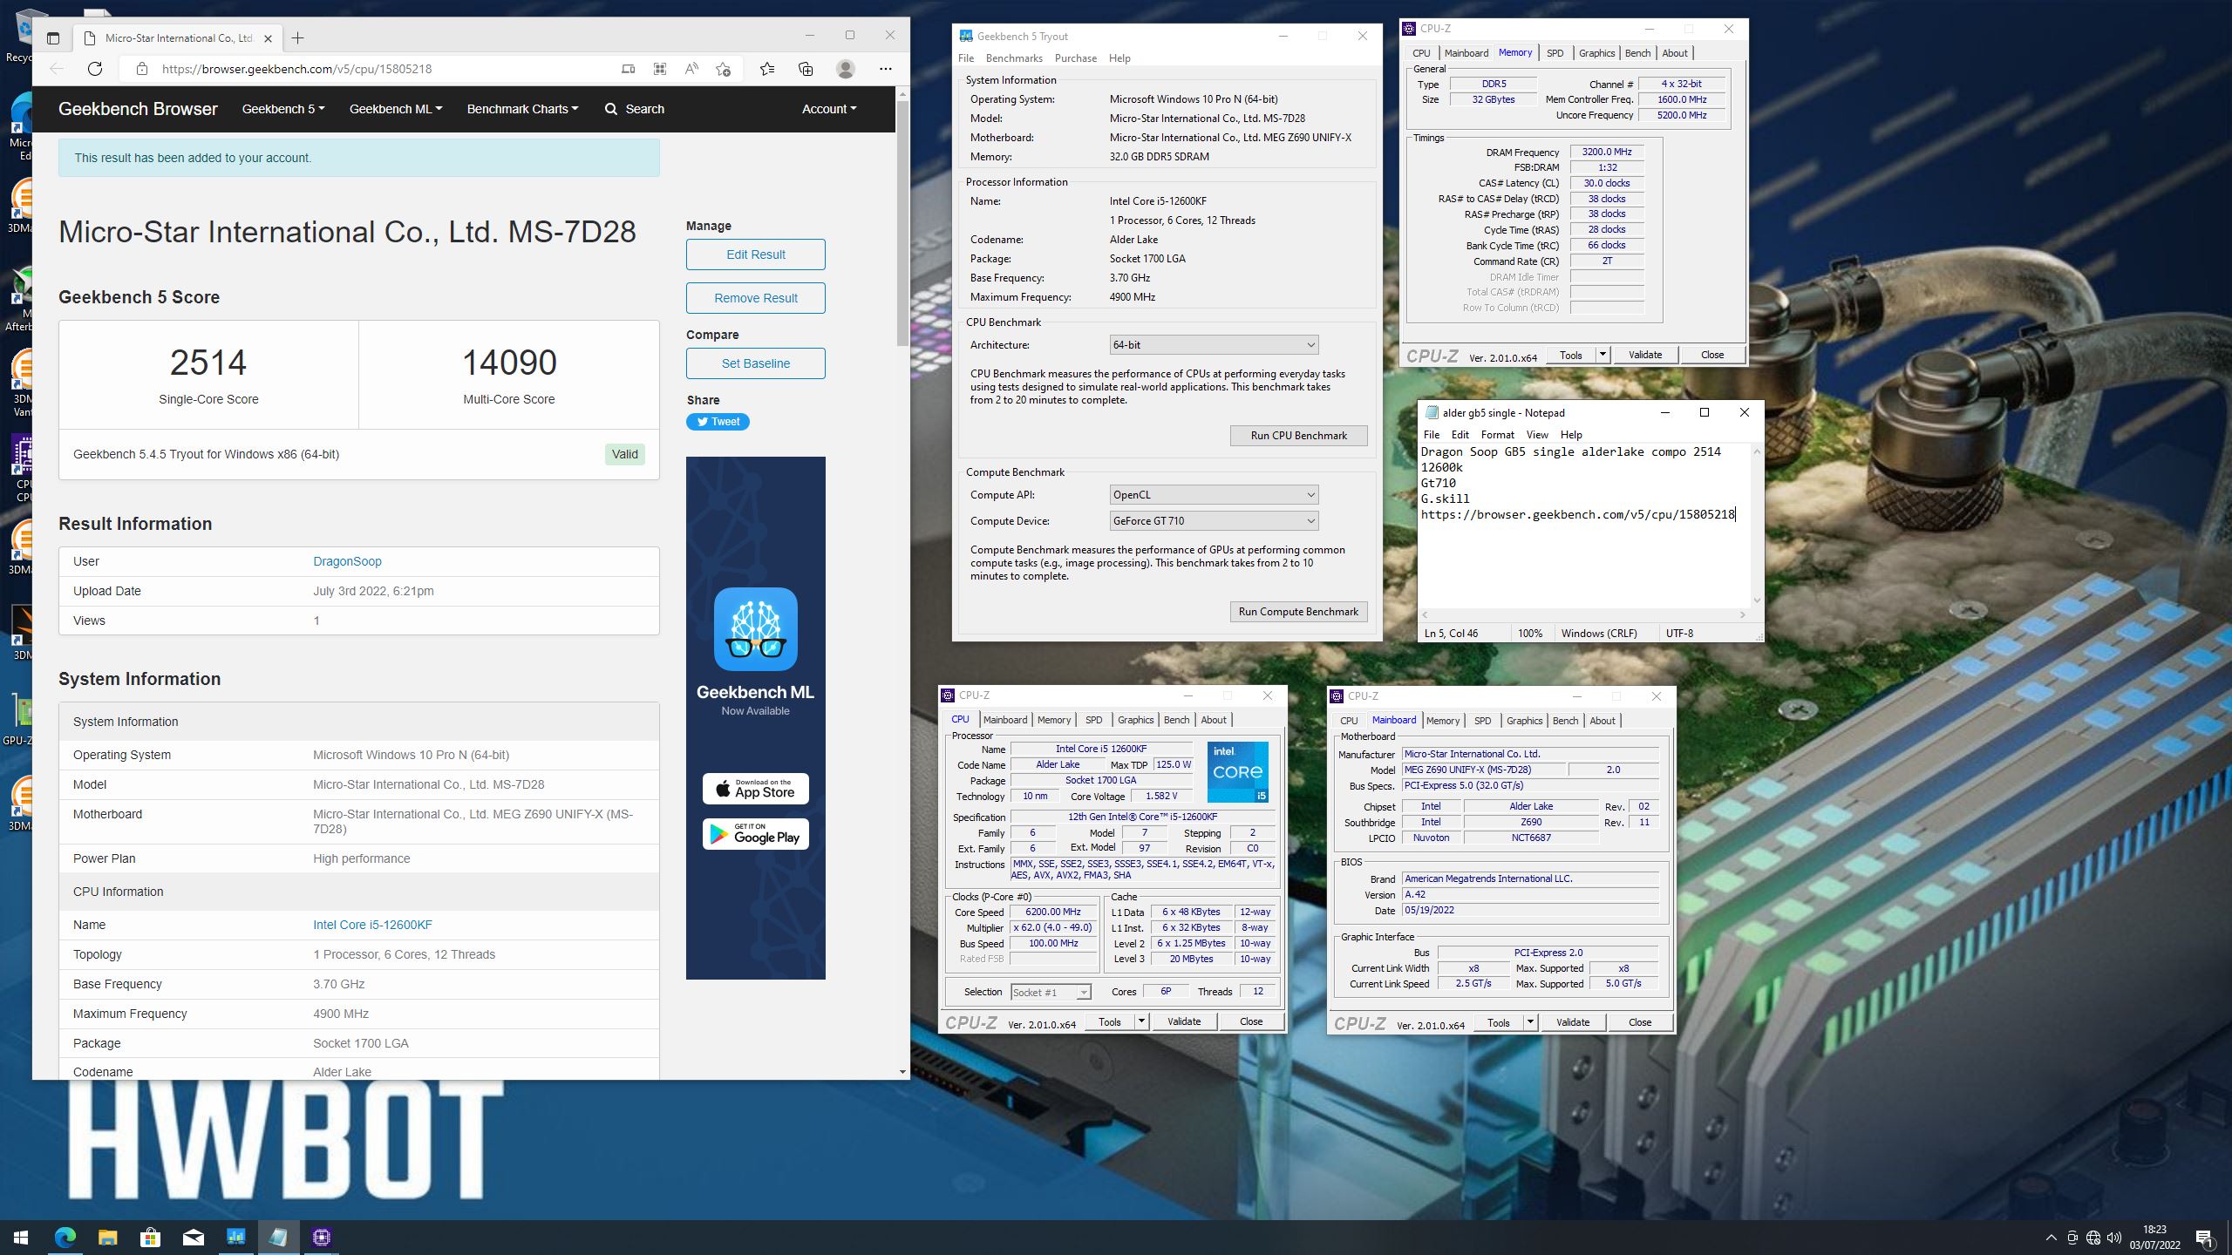Open the Format menu in Notepad
The image size is (2232, 1255).
[x=1497, y=435]
